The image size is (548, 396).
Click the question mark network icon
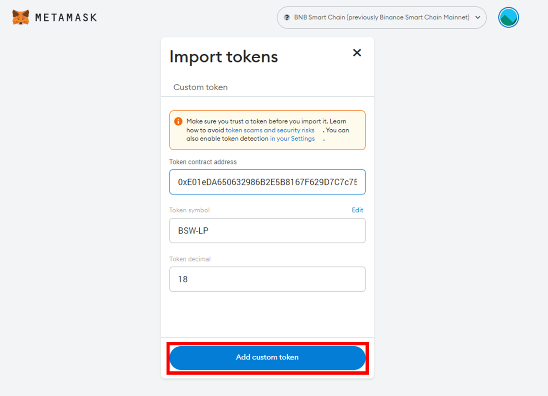pos(287,17)
